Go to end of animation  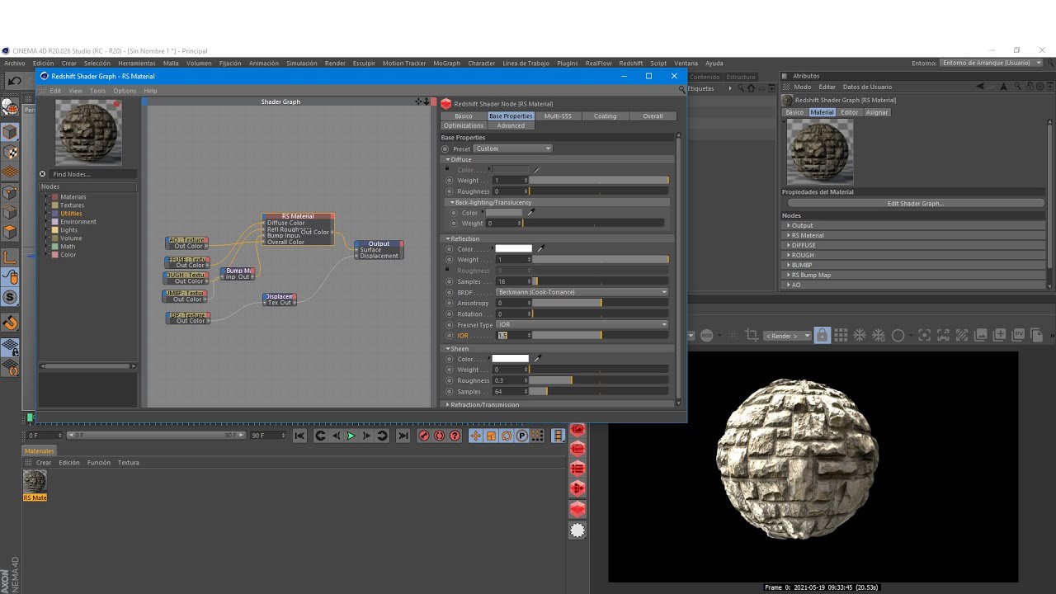coord(403,436)
